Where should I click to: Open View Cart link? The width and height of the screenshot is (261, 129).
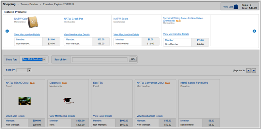coord(228,7)
